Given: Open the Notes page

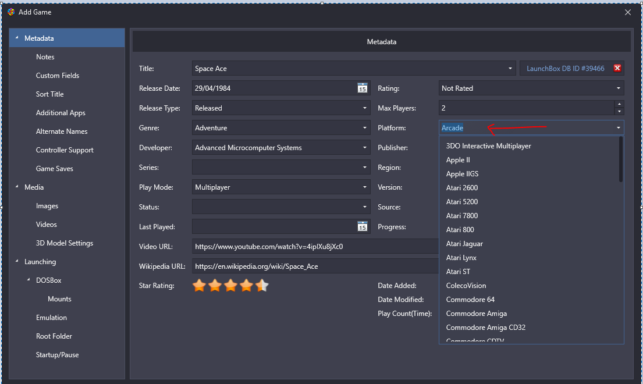Looking at the screenshot, I should [45, 57].
